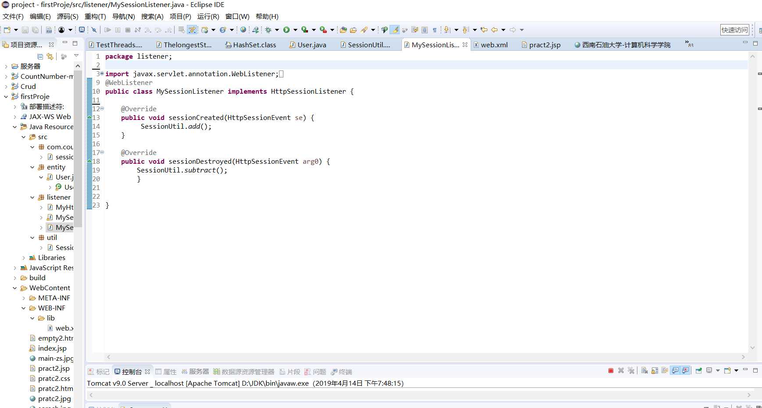Click Remove All Terminated Launches icon in console

click(631, 370)
